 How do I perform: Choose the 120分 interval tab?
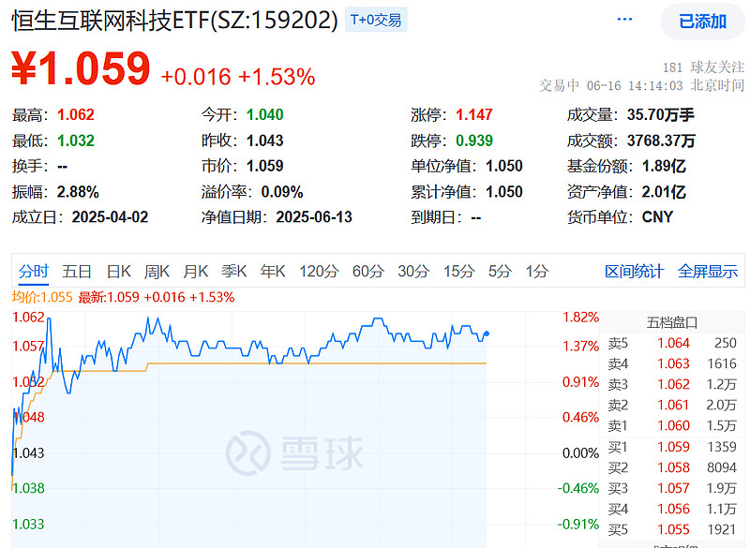tap(319, 272)
